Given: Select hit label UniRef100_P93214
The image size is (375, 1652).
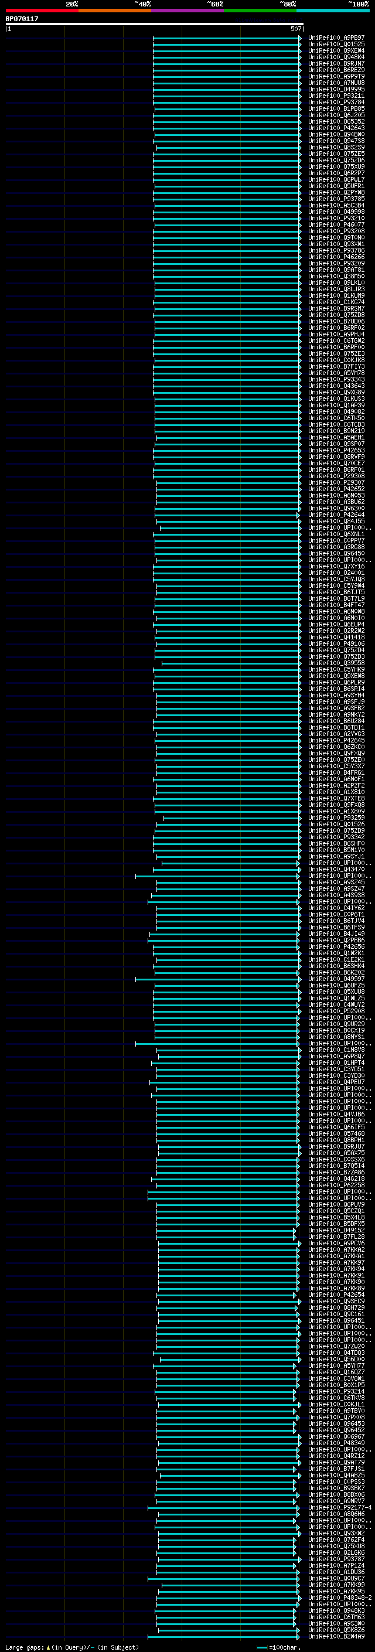Looking at the screenshot, I should 336,1391.
